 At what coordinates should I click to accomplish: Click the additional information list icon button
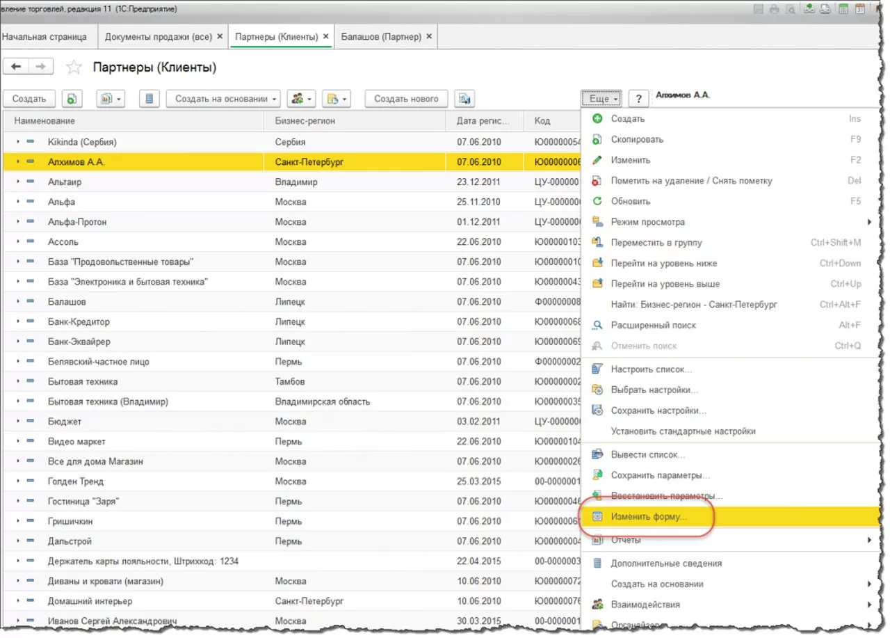pyautogui.click(x=149, y=99)
